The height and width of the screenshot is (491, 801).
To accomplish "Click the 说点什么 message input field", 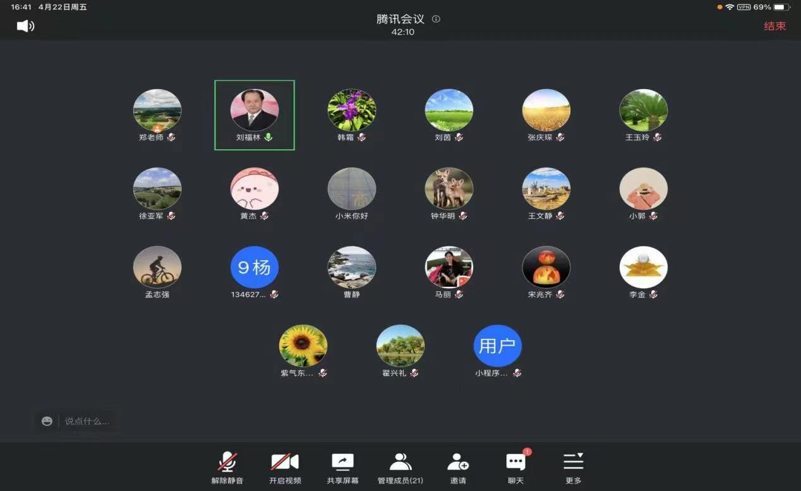I will [x=87, y=421].
